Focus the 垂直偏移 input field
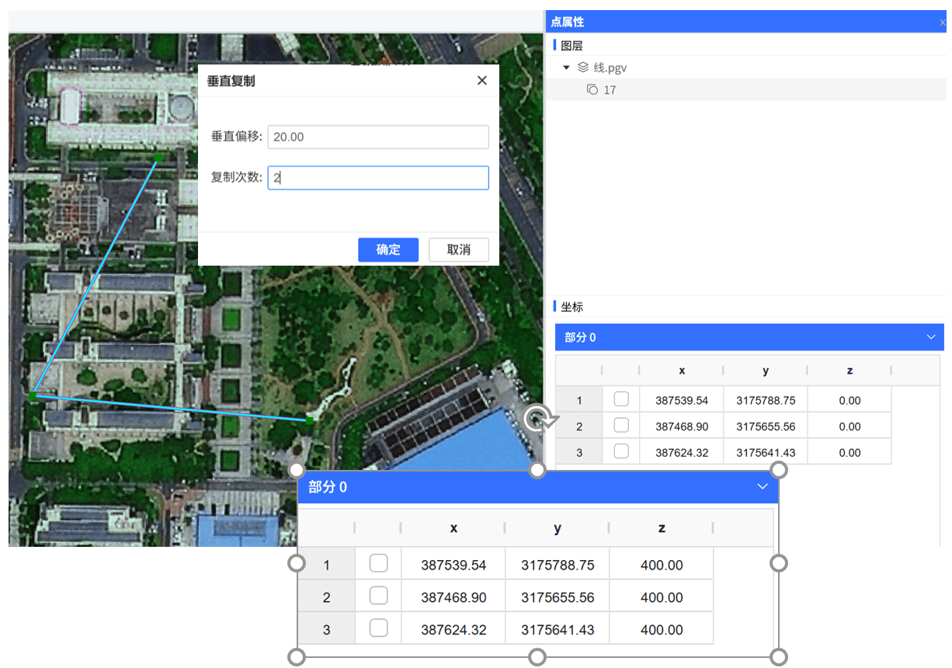The image size is (952, 668). [x=377, y=137]
